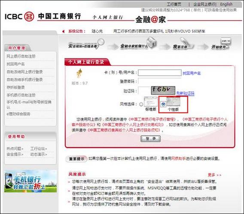
Task: Click the 用户管理 tab header
Action: click(16, 48)
